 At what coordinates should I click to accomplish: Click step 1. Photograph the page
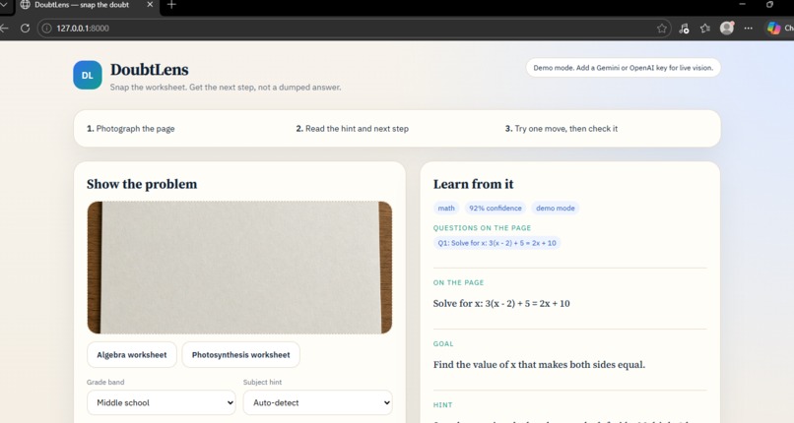coord(131,129)
